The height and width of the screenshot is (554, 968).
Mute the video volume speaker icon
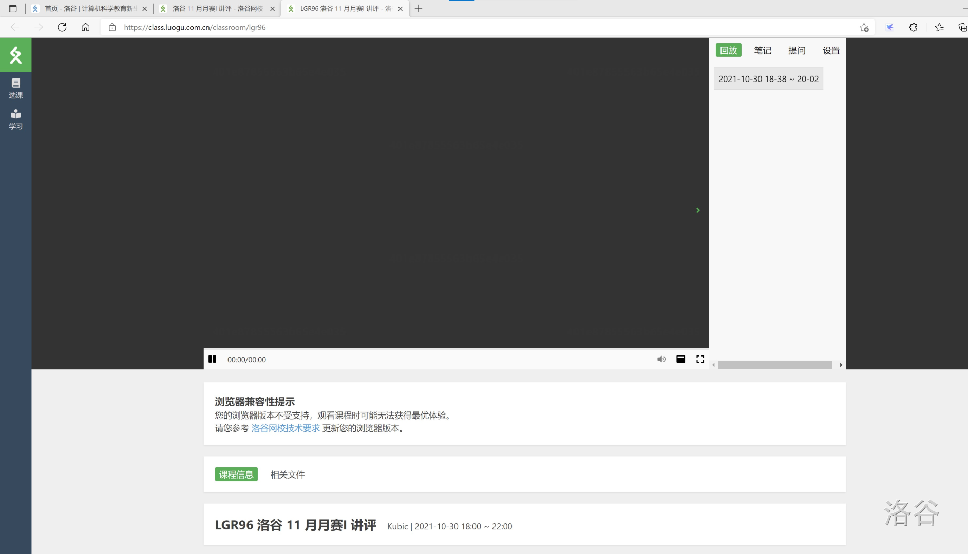click(661, 359)
